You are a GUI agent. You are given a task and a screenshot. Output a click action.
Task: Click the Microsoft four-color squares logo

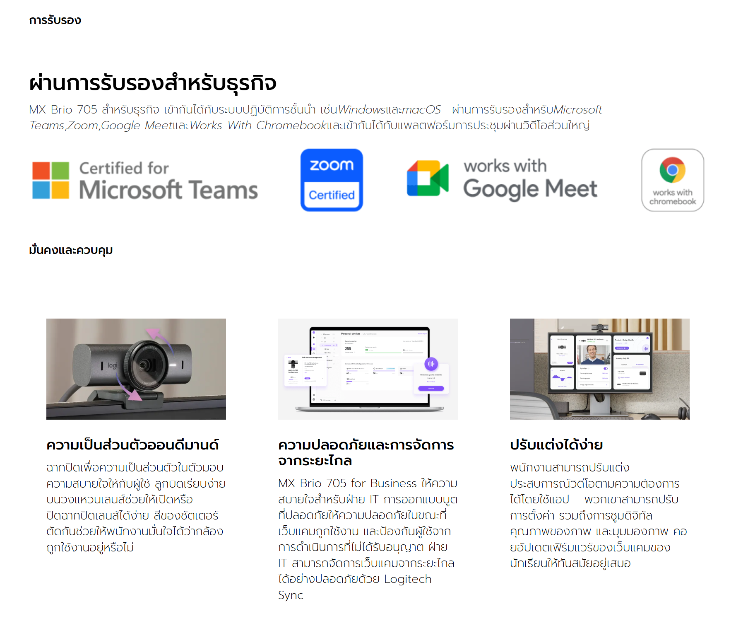[51, 180]
